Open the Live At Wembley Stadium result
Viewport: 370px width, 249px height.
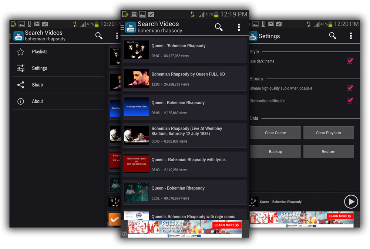click(x=185, y=135)
